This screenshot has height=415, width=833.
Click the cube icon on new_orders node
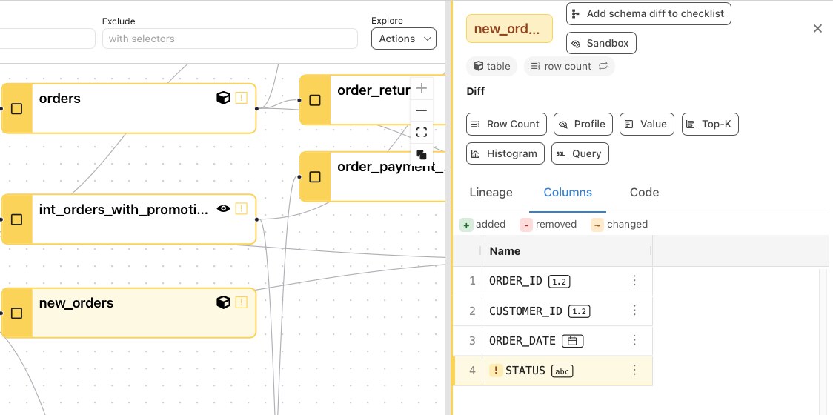224,302
